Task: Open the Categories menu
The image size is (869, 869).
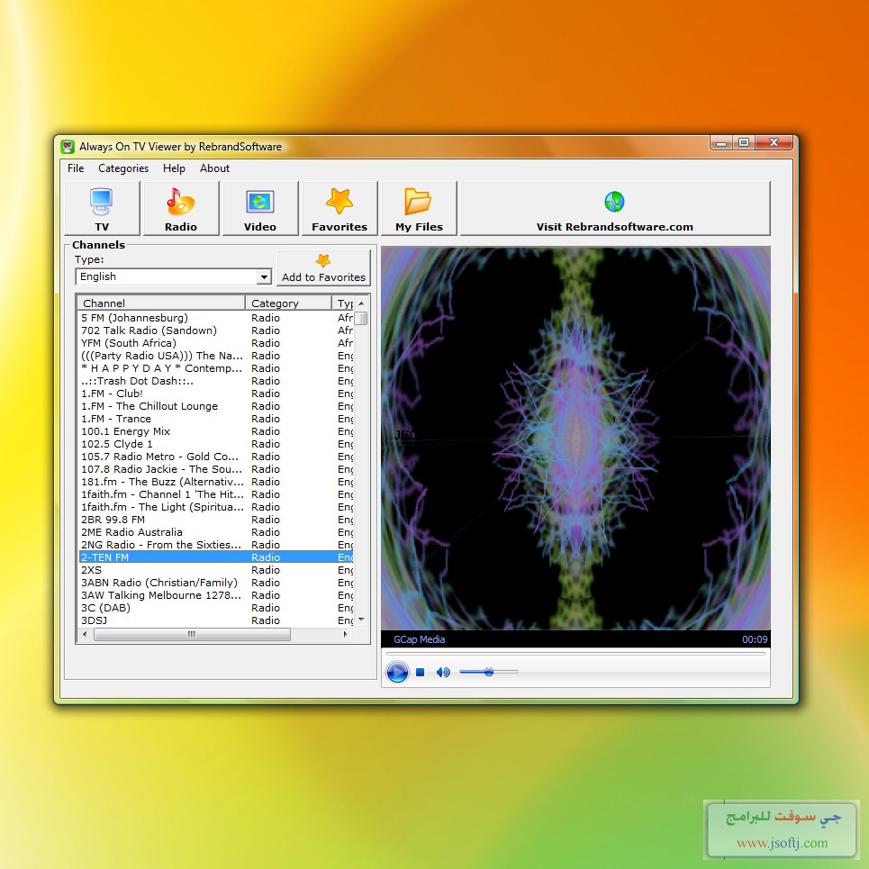Action: click(123, 168)
